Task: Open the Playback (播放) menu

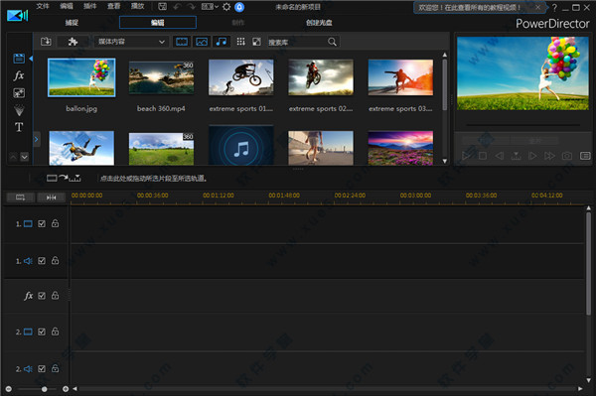Action: [138, 6]
